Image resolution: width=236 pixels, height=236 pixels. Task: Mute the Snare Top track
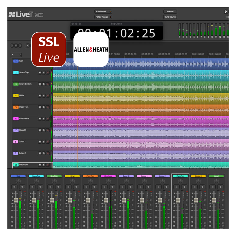(40, 72)
